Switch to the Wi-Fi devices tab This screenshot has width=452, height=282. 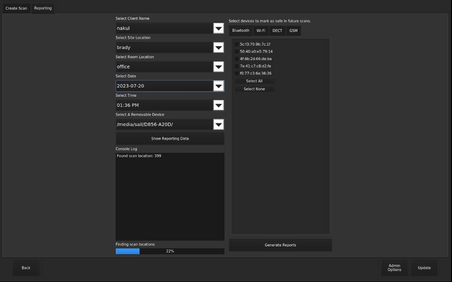tap(261, 31)
